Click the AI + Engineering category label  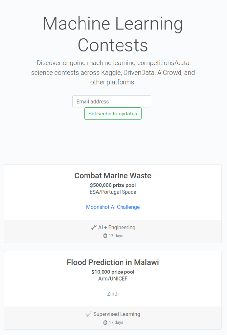tap(117, 227)
